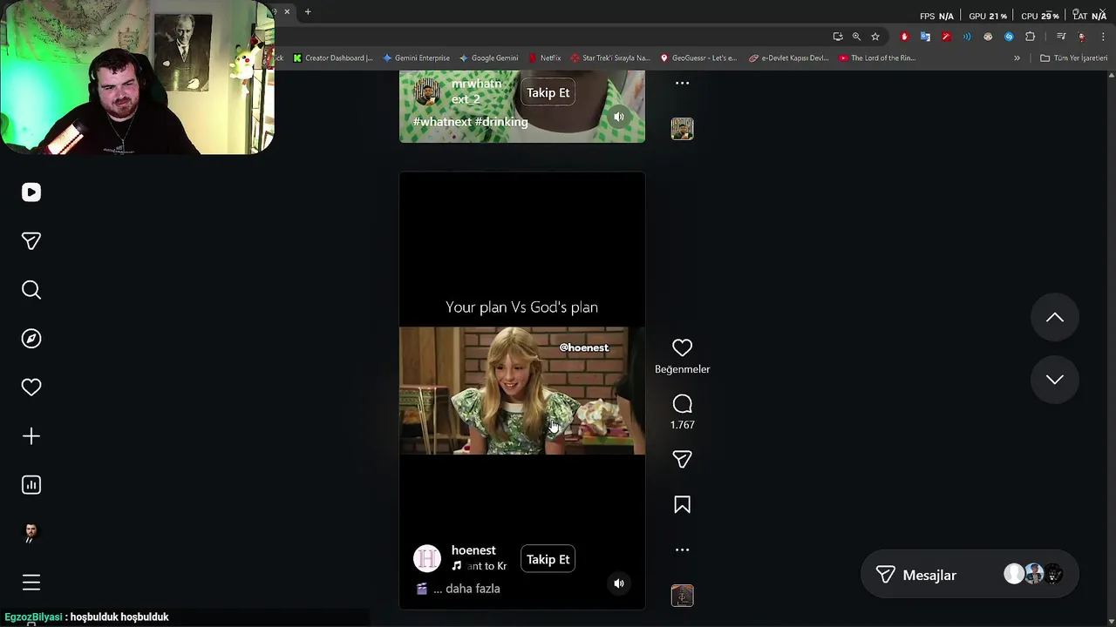Open the dashboard chart icon in sidebar
Screen dimensions: 1116x627
coord(31,485)
